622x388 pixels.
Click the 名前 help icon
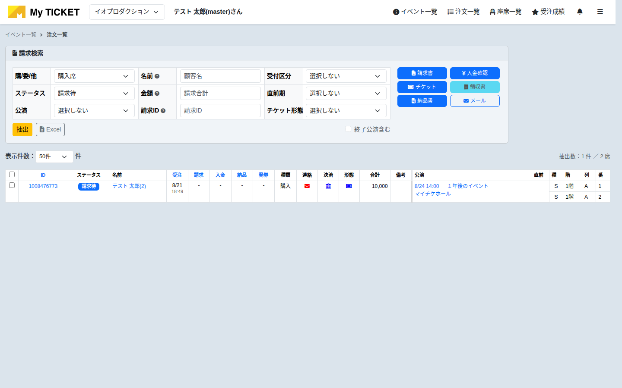coord(157,76)
